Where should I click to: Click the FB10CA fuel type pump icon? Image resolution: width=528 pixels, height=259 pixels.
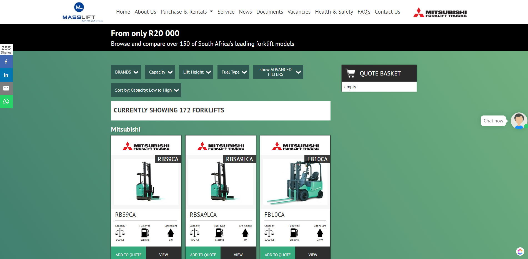click(294, 233)
